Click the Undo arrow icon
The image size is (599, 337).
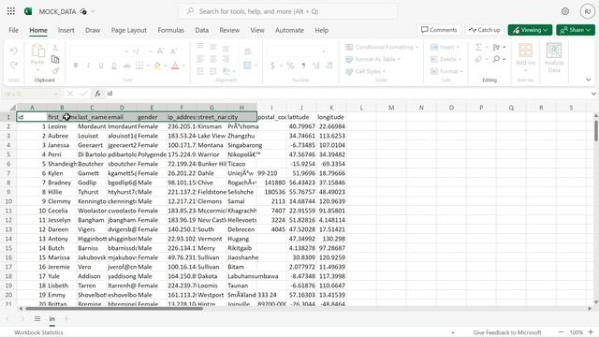click(x=14, y=51)
